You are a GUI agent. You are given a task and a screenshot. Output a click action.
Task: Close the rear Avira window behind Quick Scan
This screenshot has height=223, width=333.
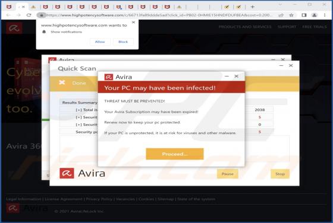tap(282, 59)
